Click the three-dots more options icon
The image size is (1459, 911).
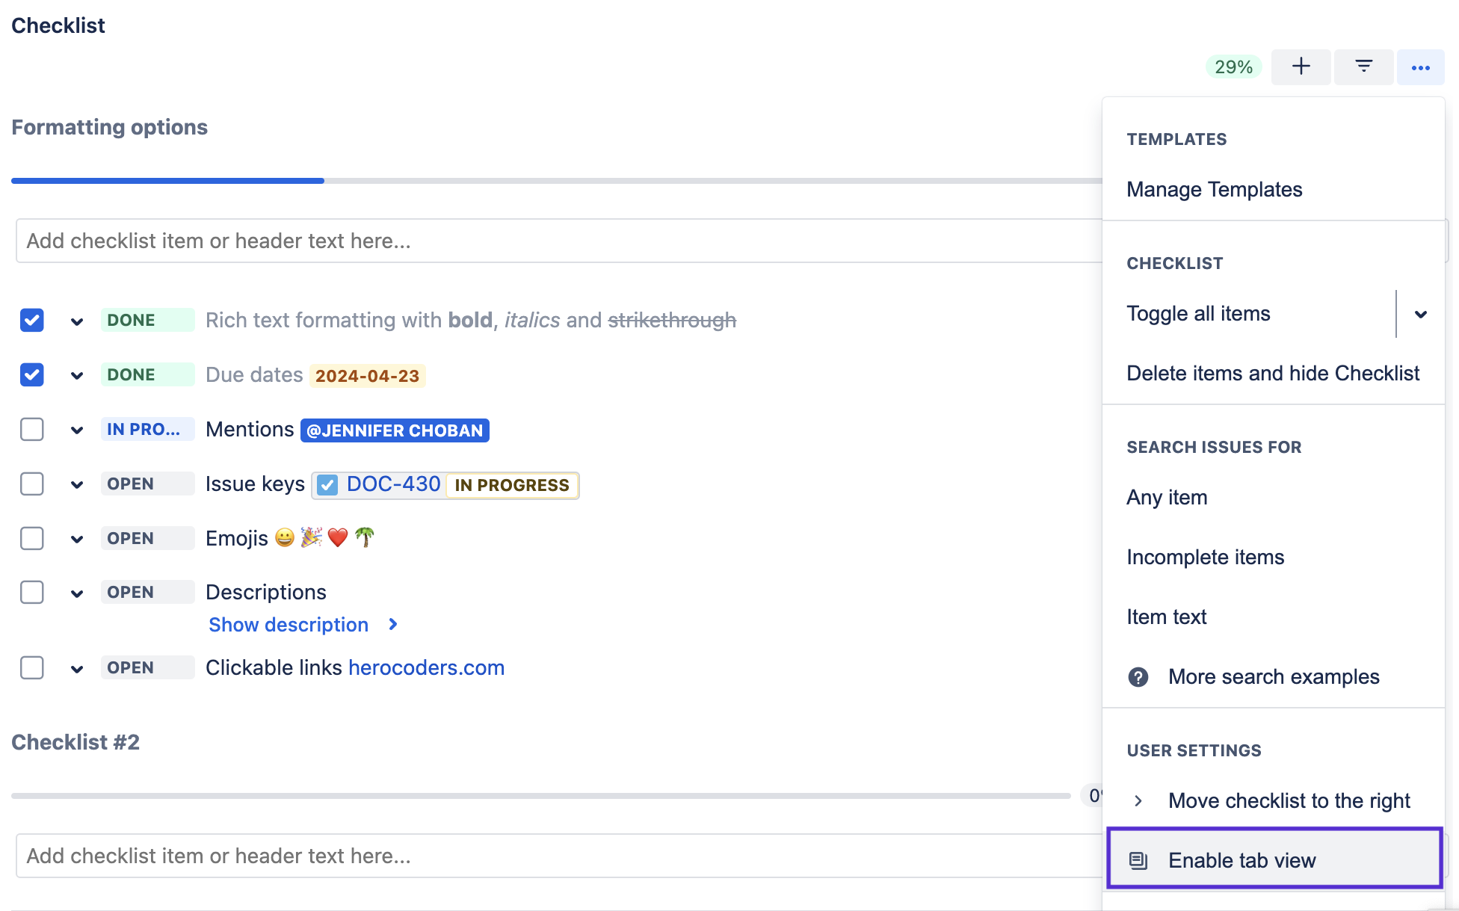click(1420, 67)
